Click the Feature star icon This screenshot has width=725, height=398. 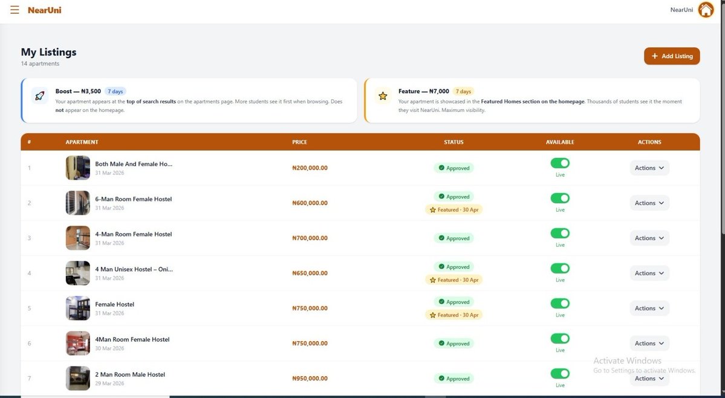[383, 96]
